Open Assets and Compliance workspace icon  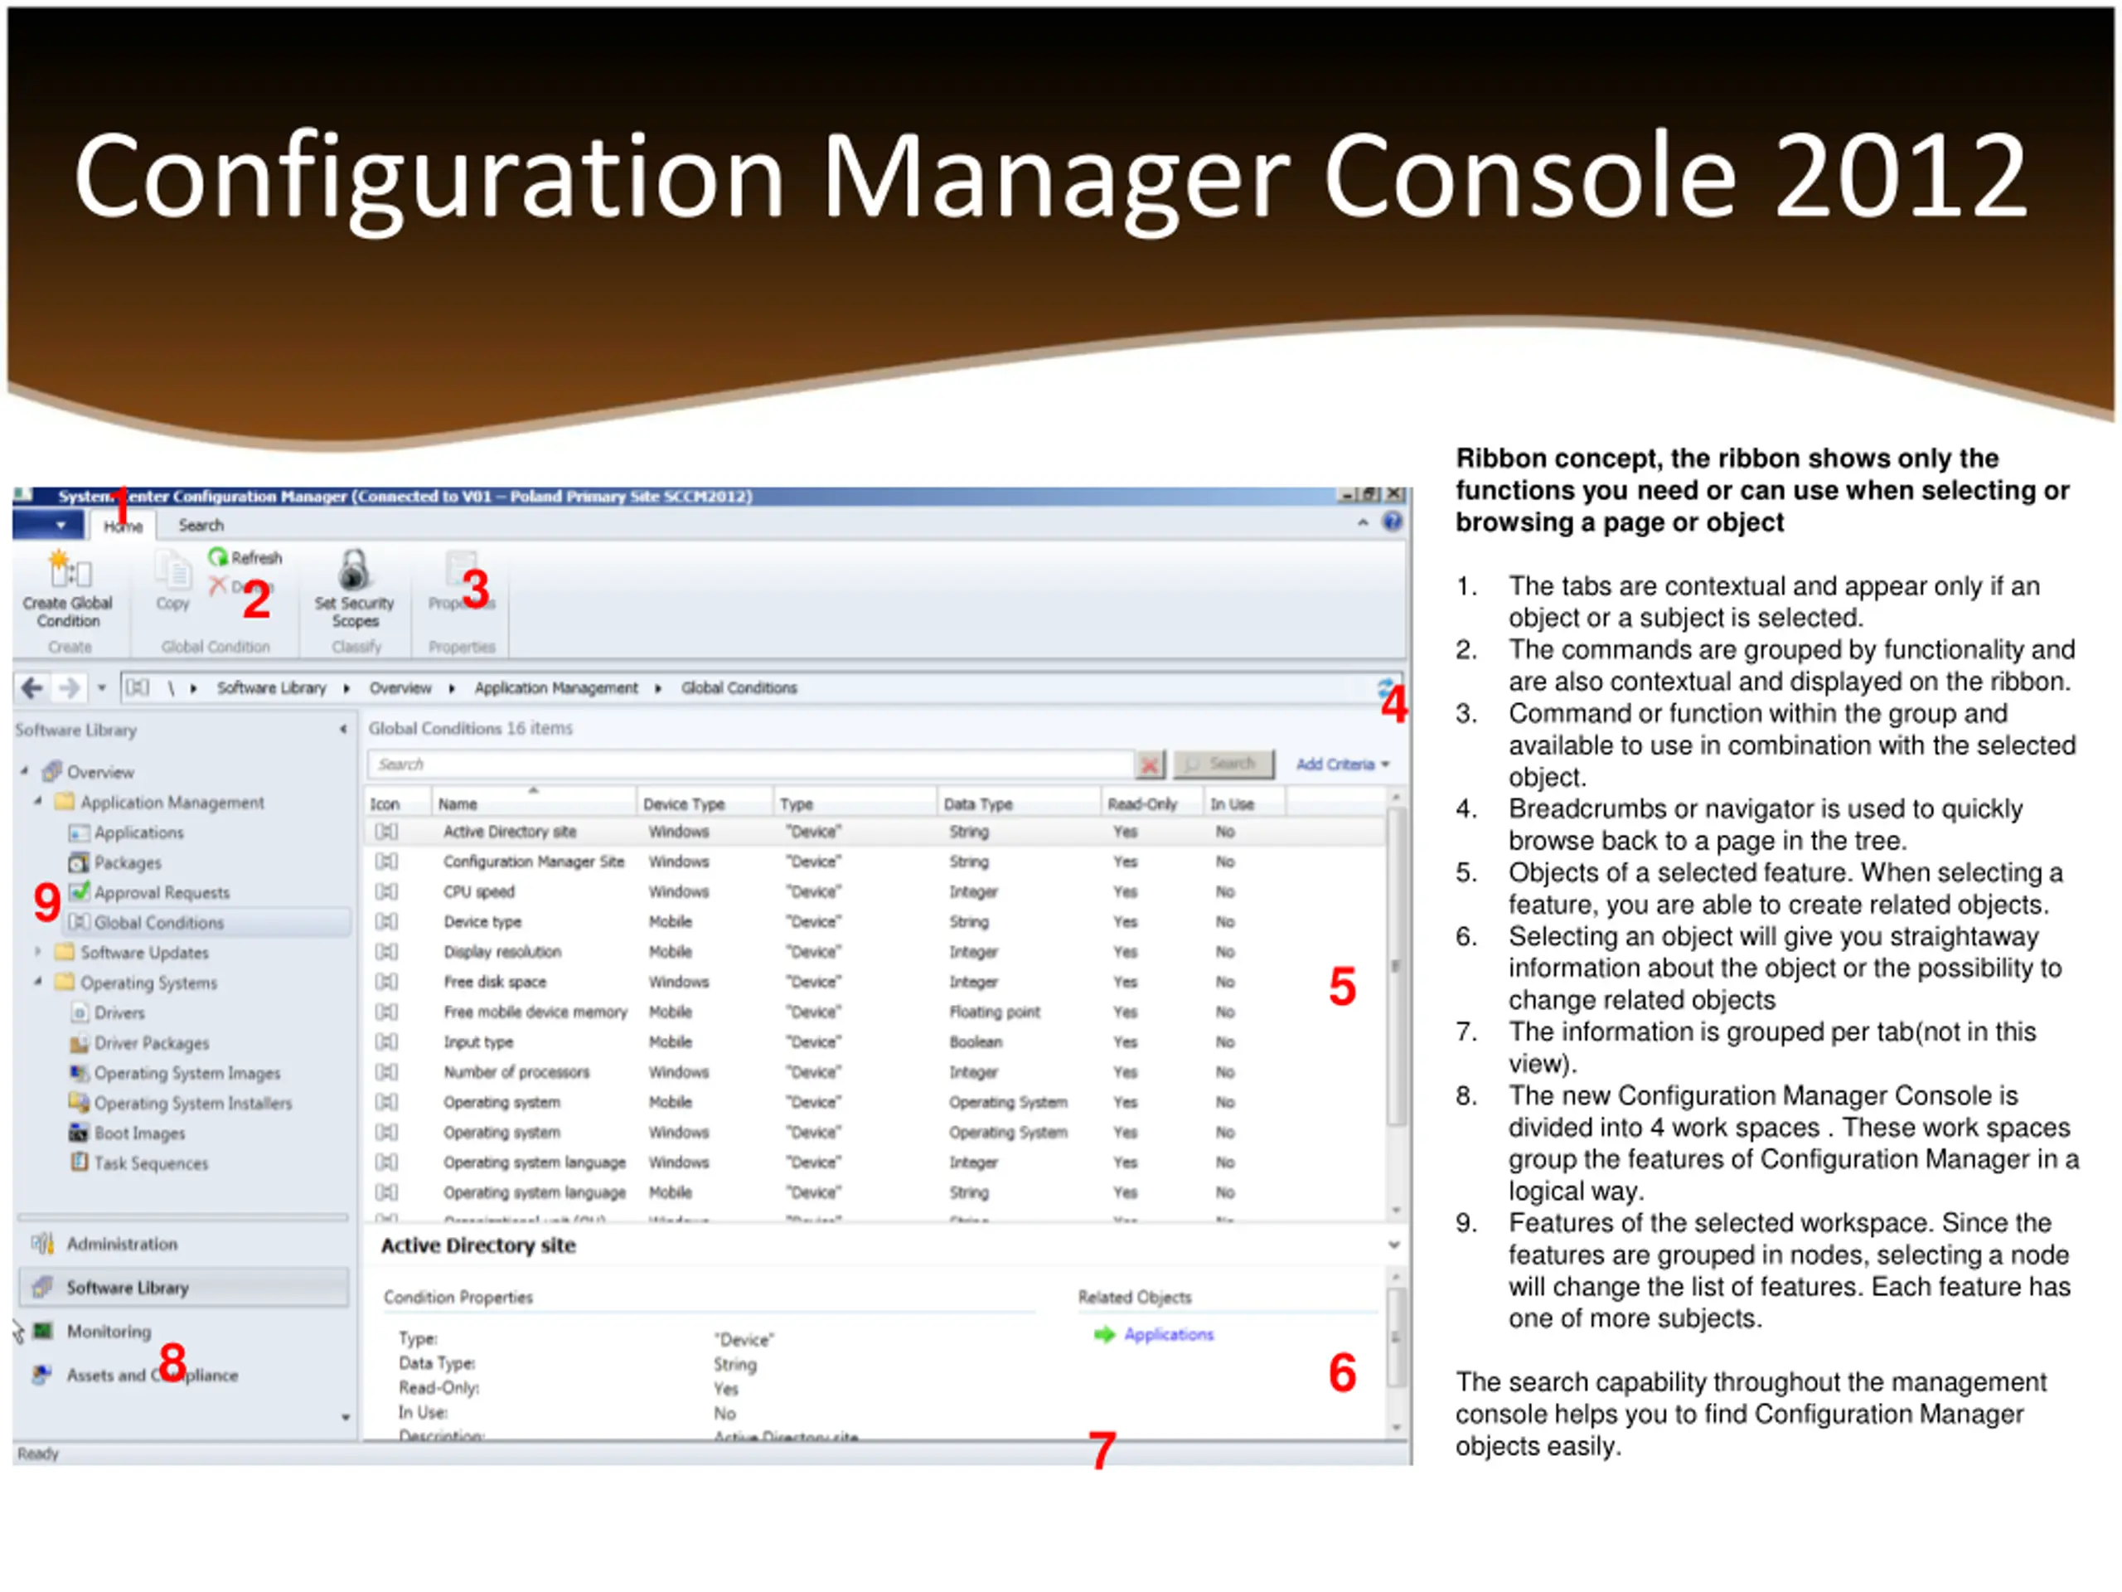click(x=41, y=1375)
